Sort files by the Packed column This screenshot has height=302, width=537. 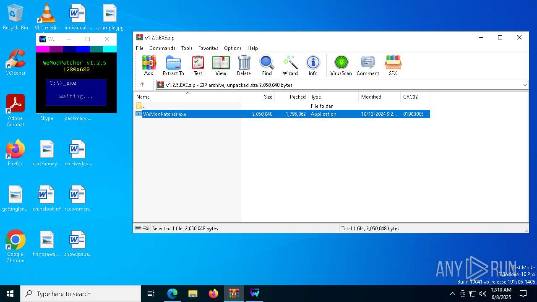pyautogui.click(x=292, y=97)
